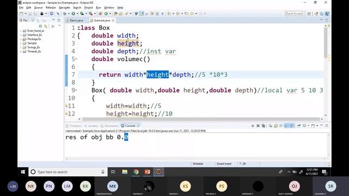Toggle Word Wrap in Console toolbar
The image size is (349, 196).
(x=281, y=126)
